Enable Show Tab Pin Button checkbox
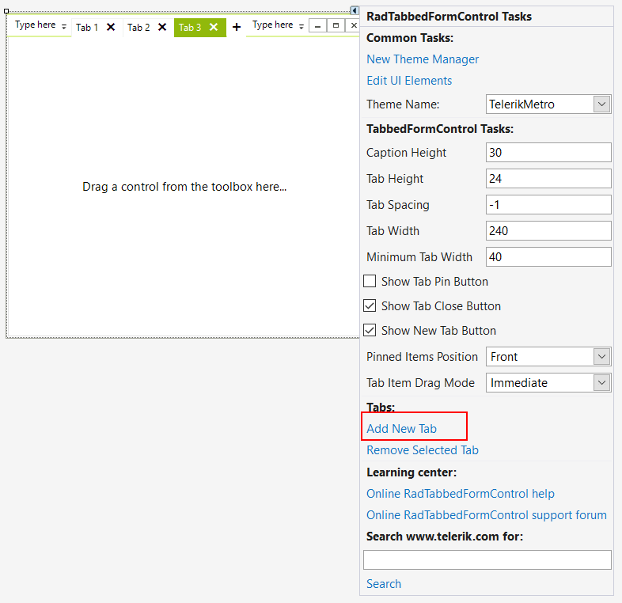This screenshot has width=622, height=603. pyautogui.click(x=370, y=281)
